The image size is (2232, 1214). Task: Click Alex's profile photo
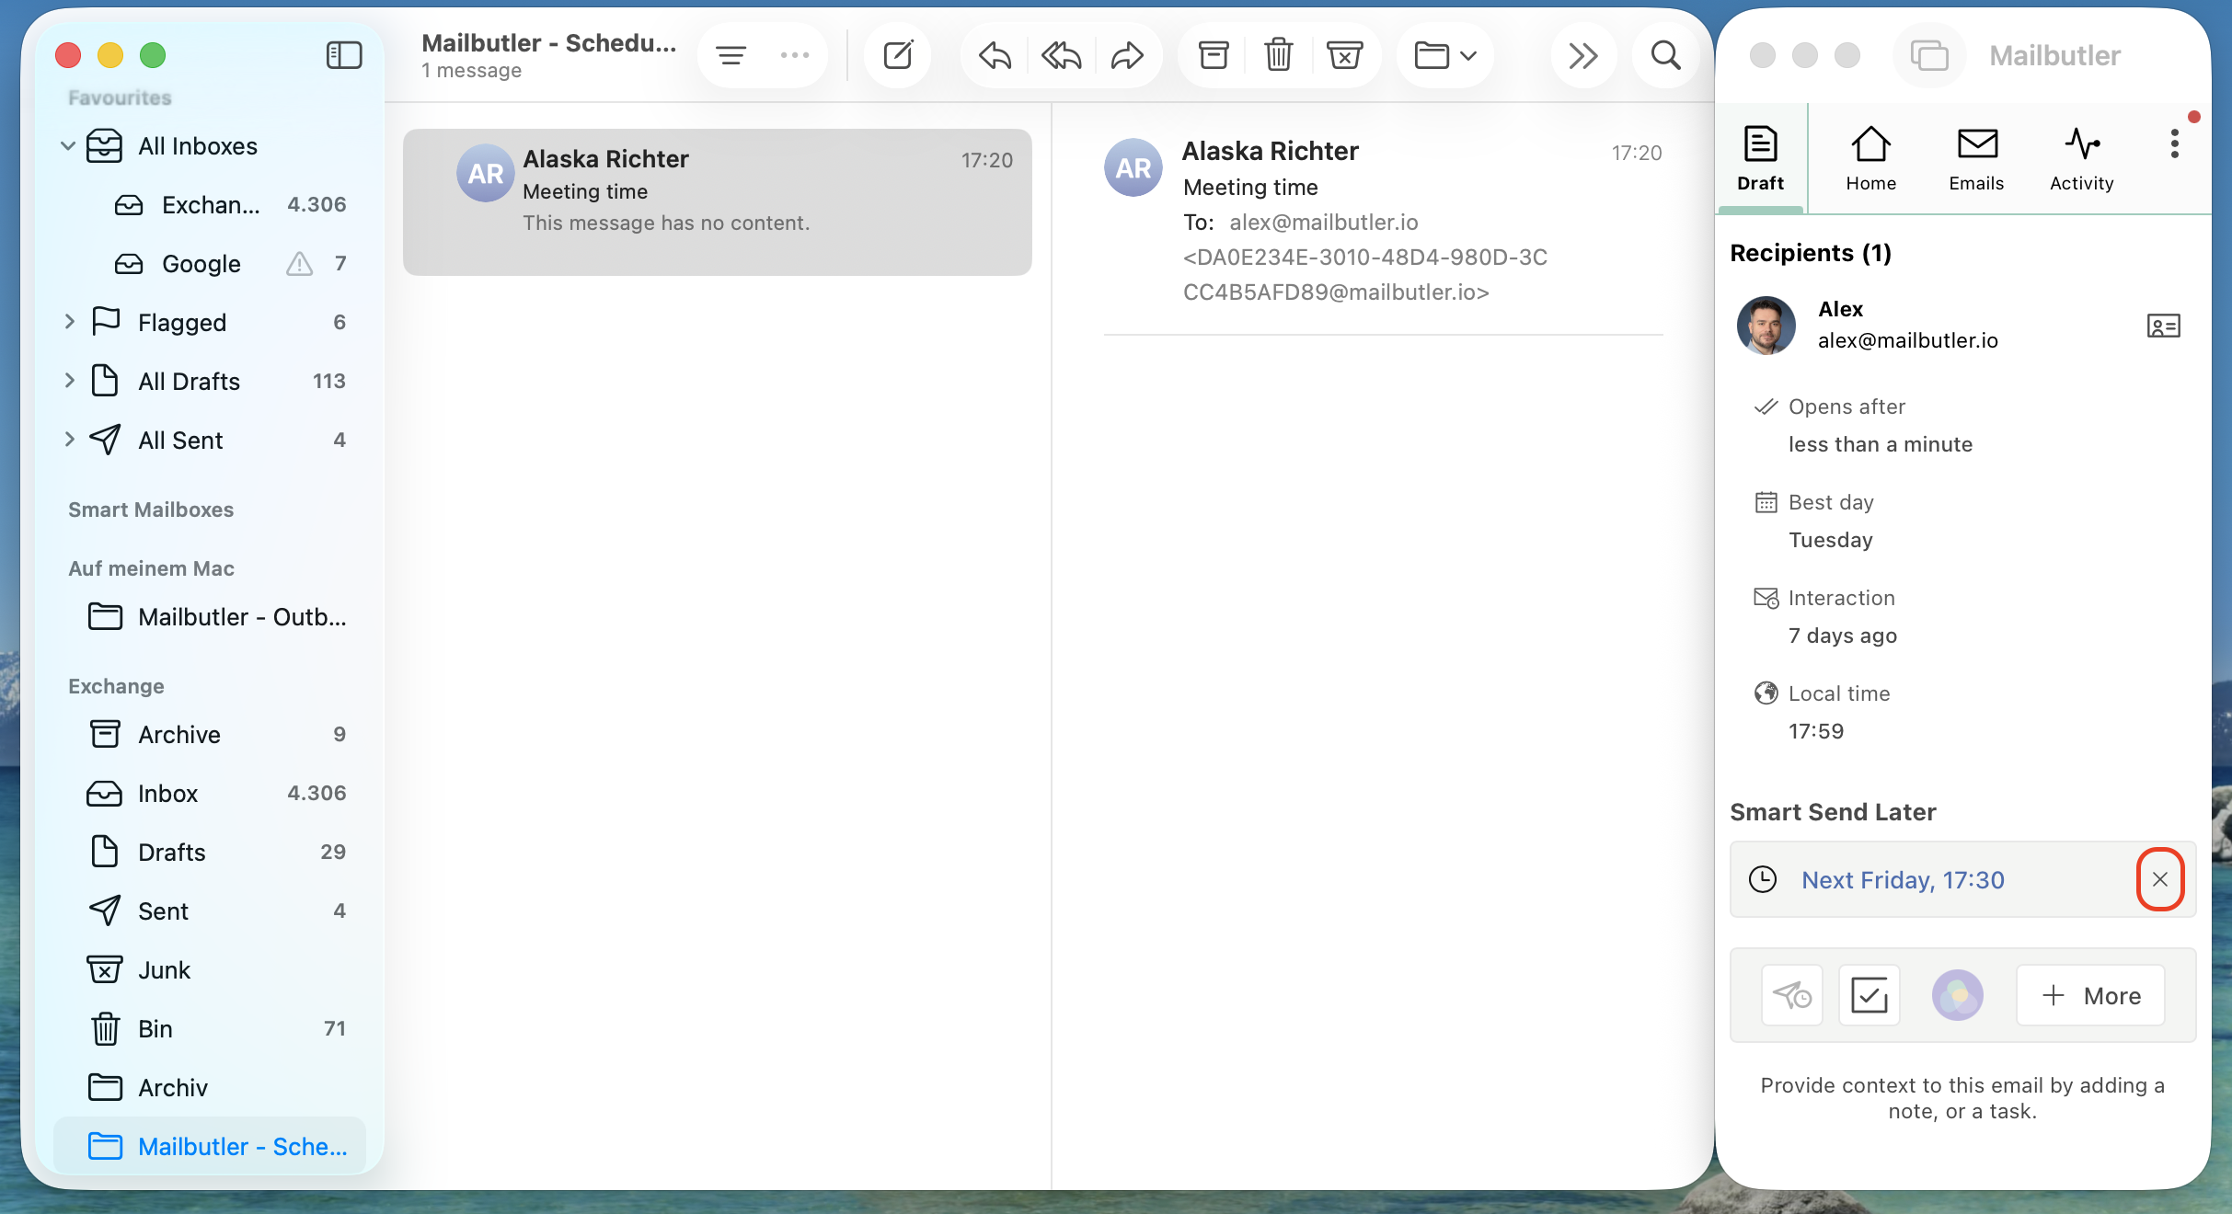click(1766, 326)
